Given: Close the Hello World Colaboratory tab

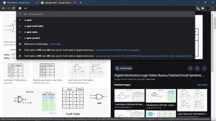Looking at the screenshot, I should [37, 3].
